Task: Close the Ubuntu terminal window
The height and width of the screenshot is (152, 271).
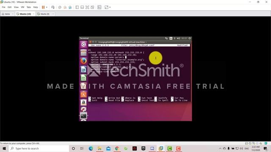Action: (90, 42)
